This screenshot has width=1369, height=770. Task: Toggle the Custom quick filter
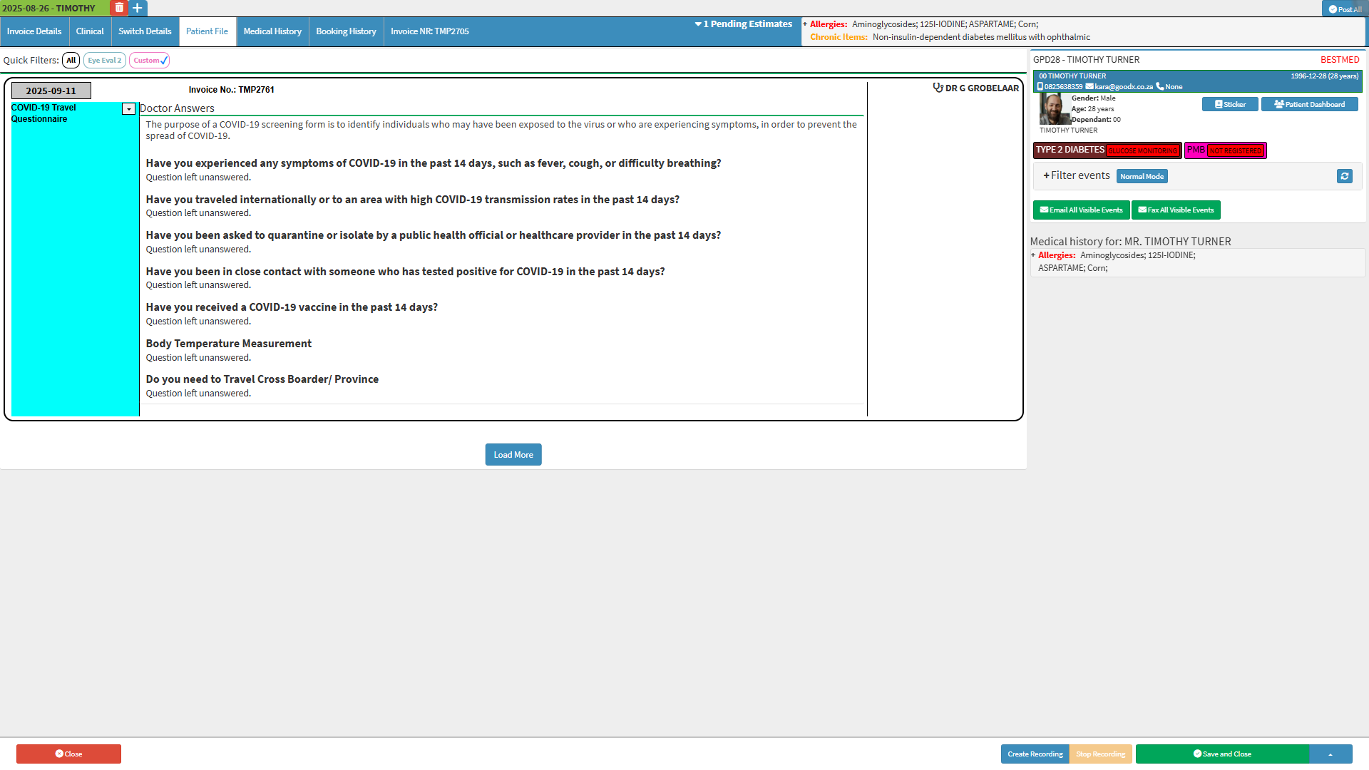(149, 61)
